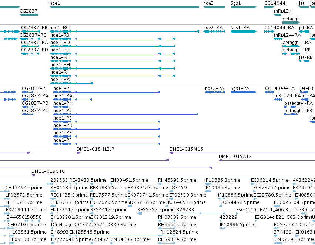Click the hoe1-RF transcript label

click(60, 57)
